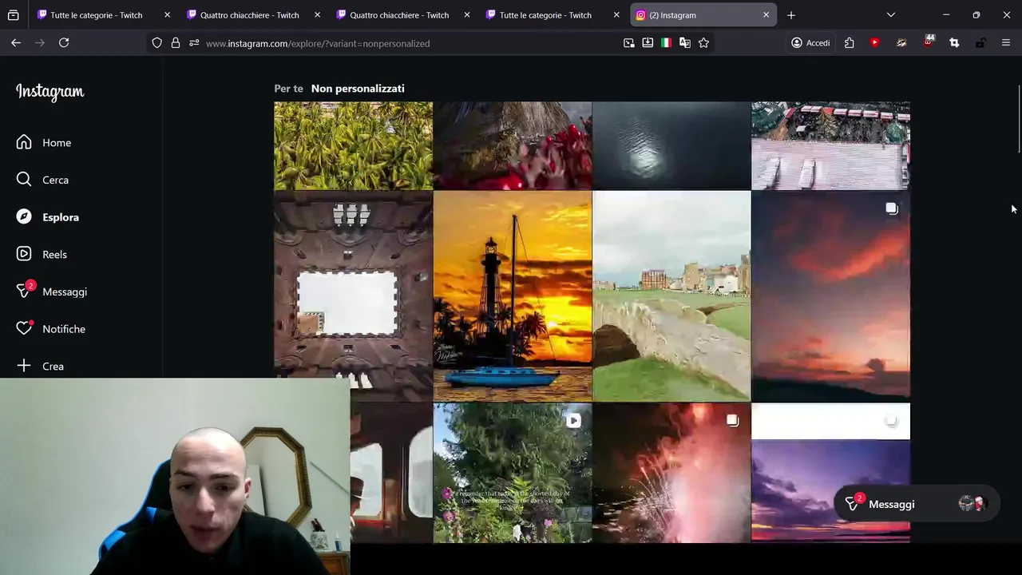Image resolution: width=1022 pixels, height=575 pixels.
Task: Open the browser hamburger menu
Action: coord(1006,43)
